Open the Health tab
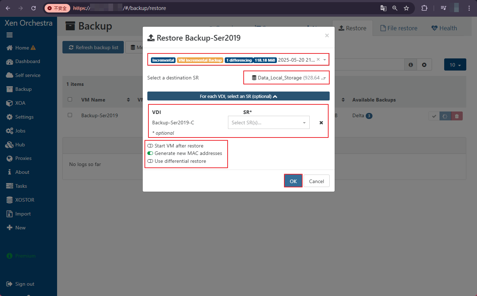Image resolution: width=477 pixels, height=296 pixels. point(444,28)
